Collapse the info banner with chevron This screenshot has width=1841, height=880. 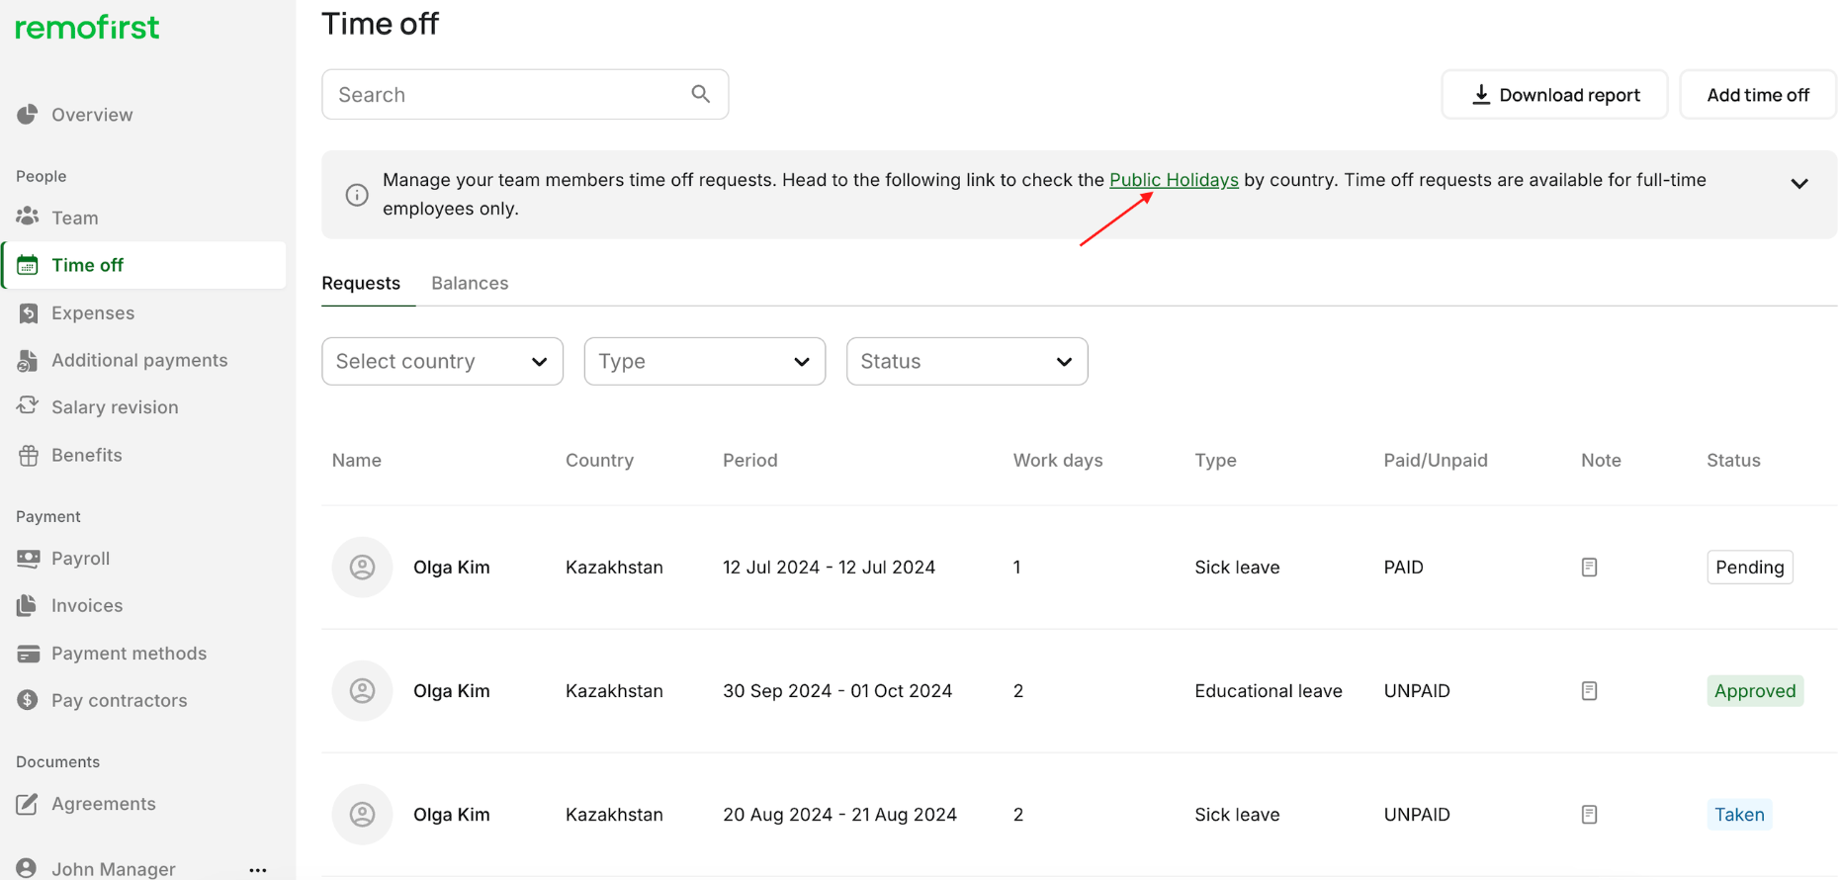pos(1798,184)
